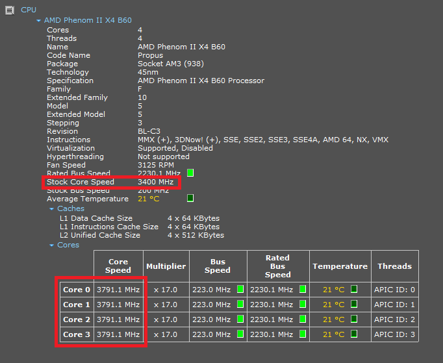Select the APIC ID: 3 cell
Screen dimensions: 443x363
tap(395, 334)
